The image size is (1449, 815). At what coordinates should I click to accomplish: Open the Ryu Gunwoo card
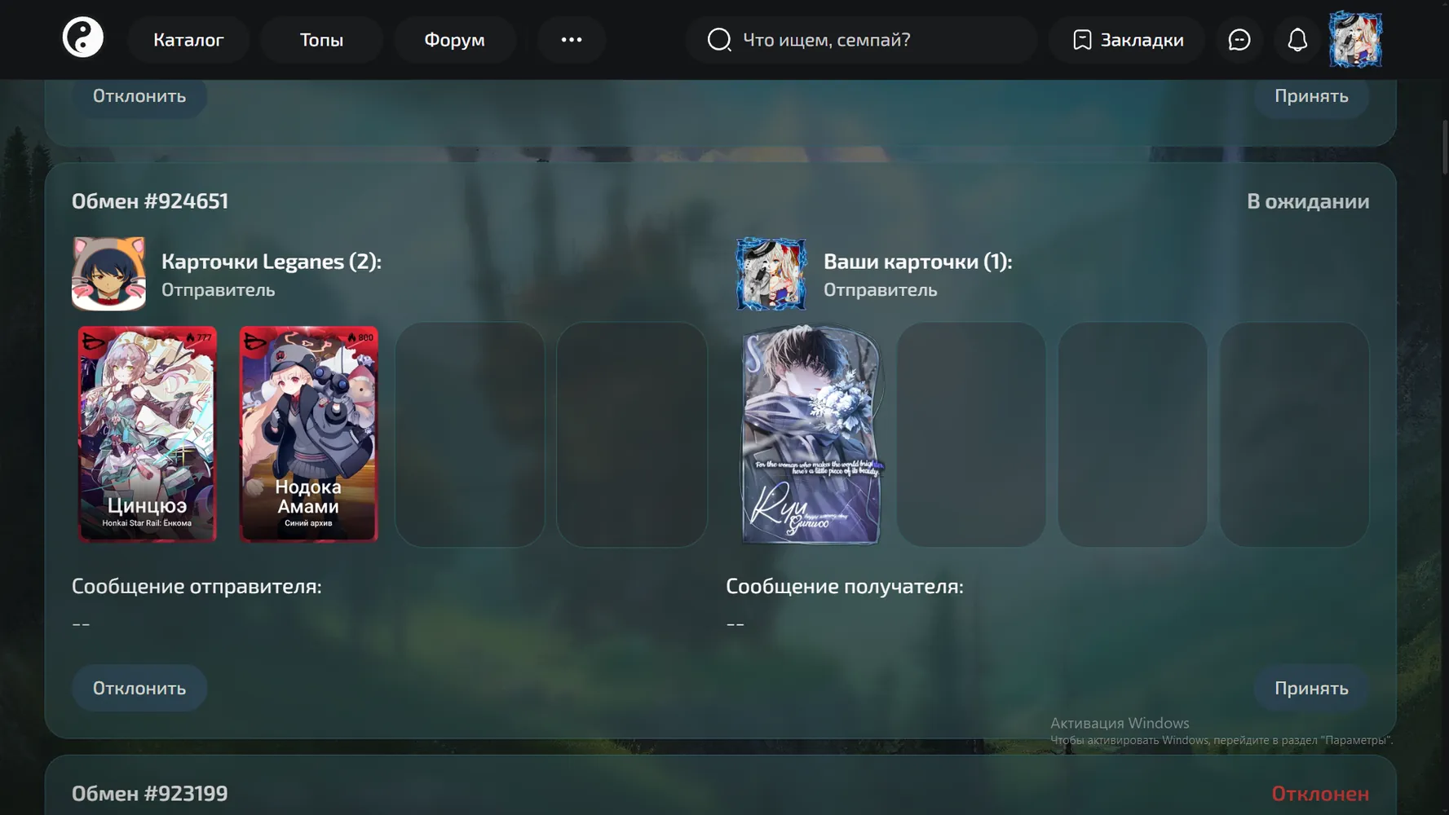(x=812, y=435)
